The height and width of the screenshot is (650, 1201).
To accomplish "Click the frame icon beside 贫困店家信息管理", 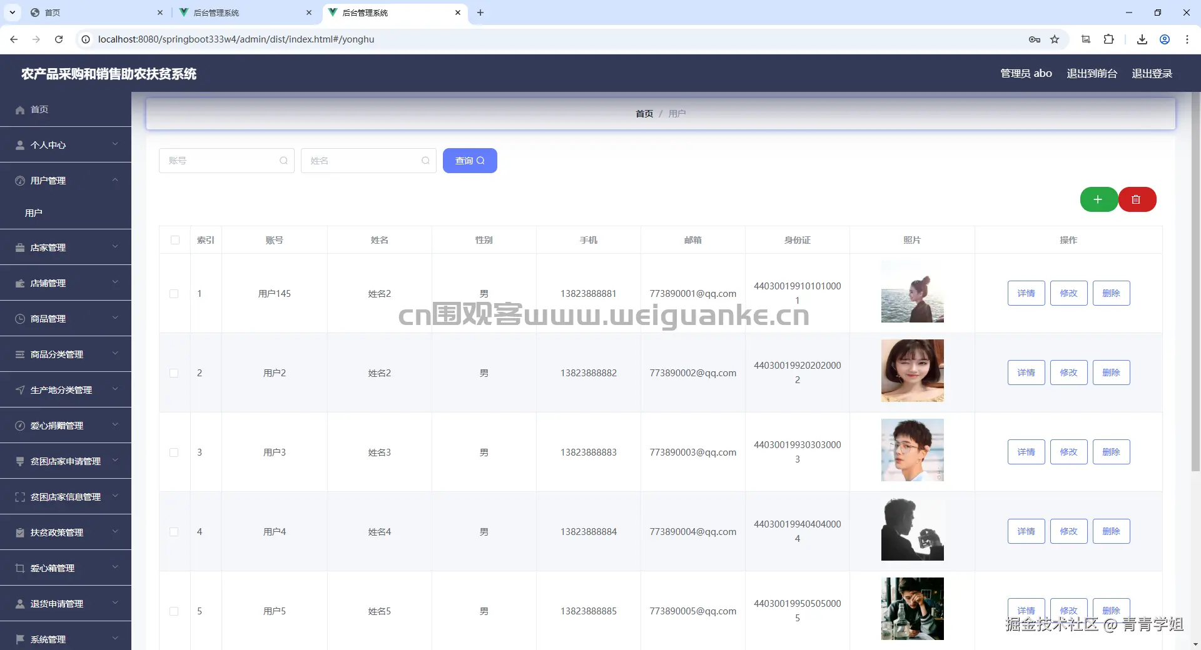I will 20,497.
